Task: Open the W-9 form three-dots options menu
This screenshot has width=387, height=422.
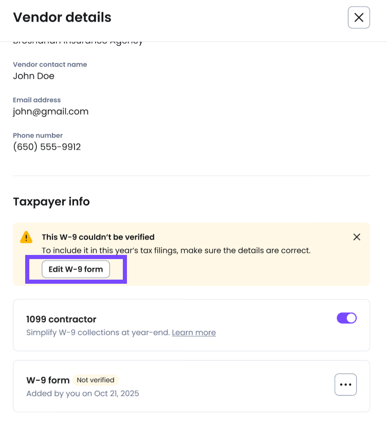Action: coord(345,384)
